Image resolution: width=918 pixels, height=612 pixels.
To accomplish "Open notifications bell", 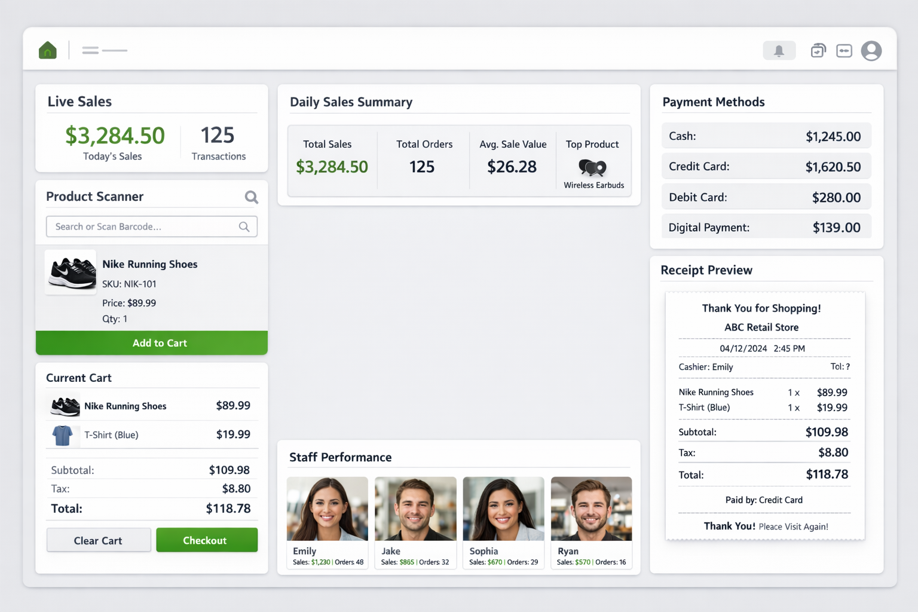I will 779,51.
